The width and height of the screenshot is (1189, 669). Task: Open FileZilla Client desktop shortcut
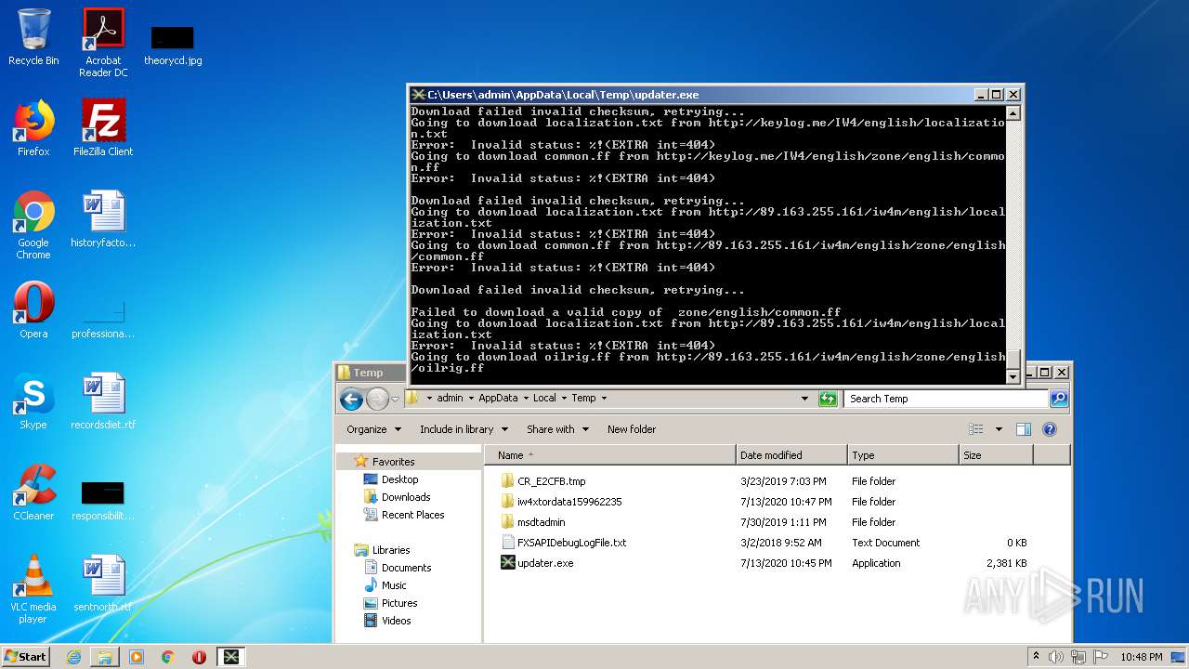103,128
